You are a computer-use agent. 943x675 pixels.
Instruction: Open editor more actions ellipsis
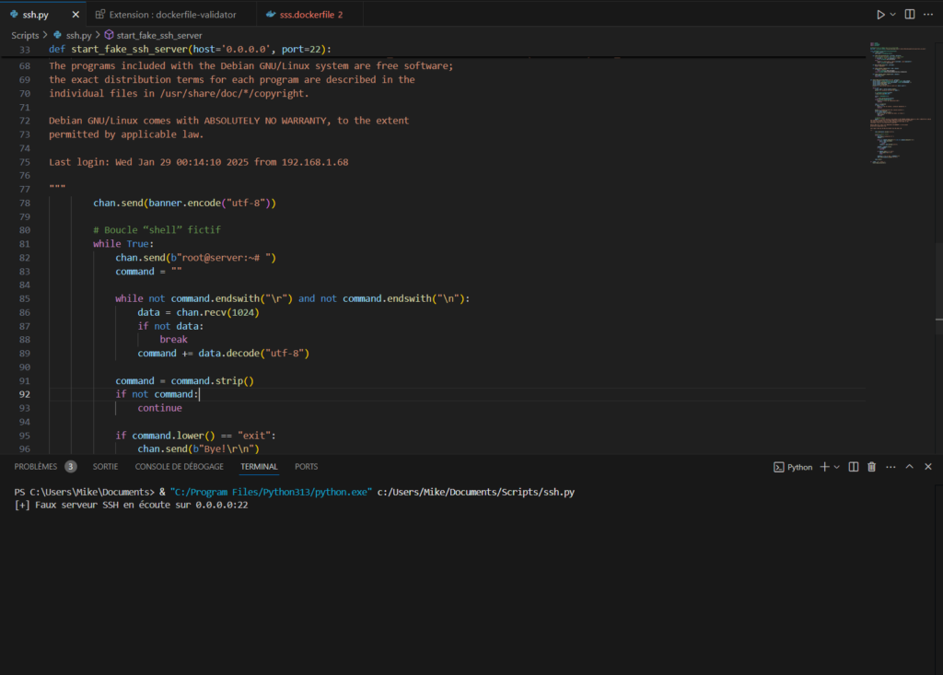pyautogui.click(x=928, y=15)
